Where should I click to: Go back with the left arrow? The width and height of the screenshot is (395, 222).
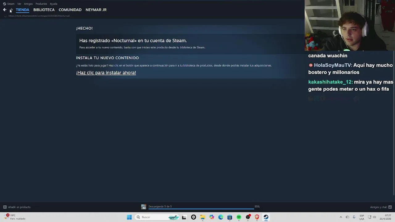(x=5, y=10)
